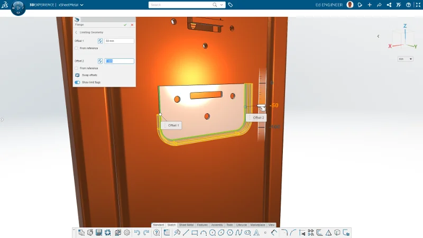Viewport: 423px width, 238px height.
Task: Confirm the Flange with the green checkmark
Action: pyautogui.click(x=125, y=25)
